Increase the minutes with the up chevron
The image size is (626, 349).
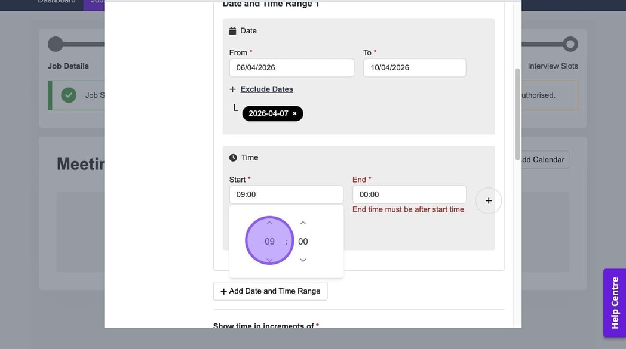point(303,223)
